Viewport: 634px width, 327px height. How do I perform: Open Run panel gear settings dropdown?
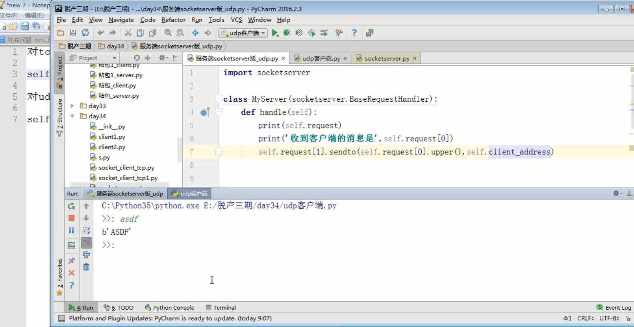617,193
